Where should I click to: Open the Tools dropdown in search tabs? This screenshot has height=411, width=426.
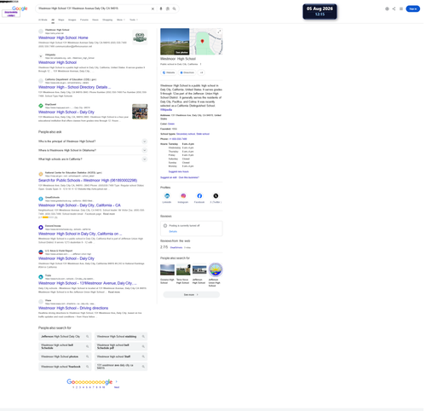coord(134,20)
